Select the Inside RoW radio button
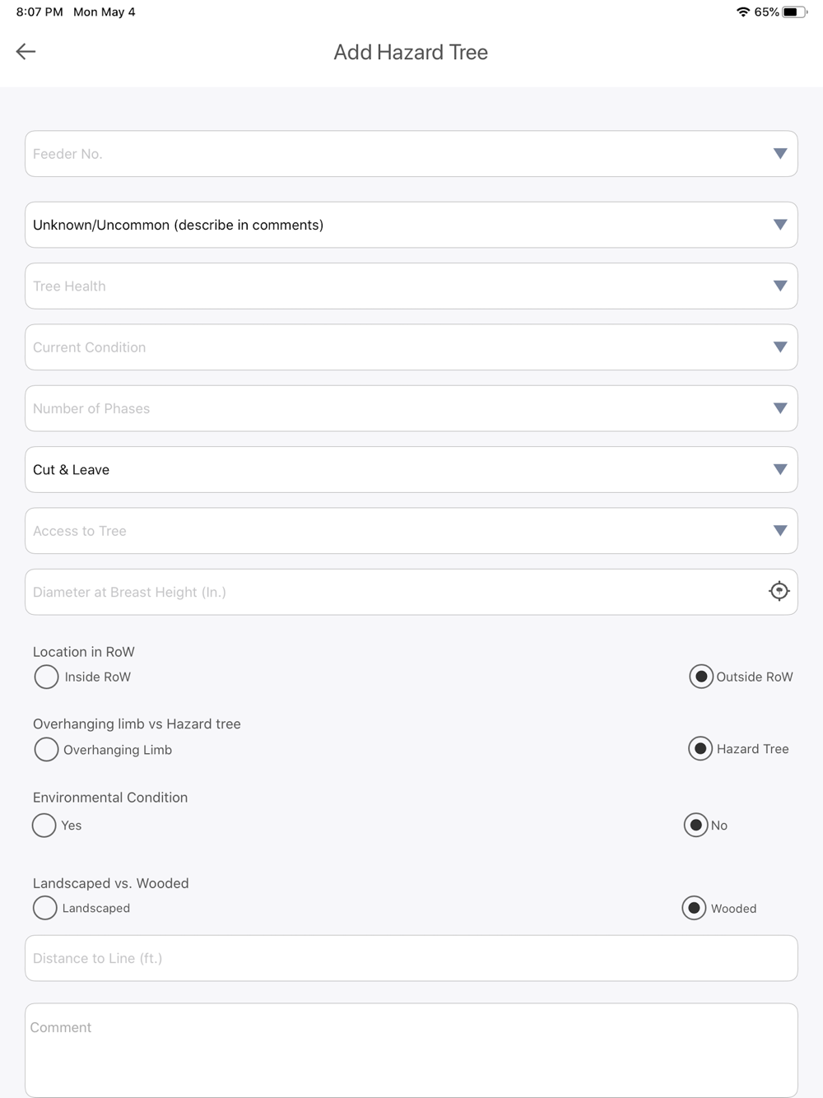The height and width of the screenshot is (1098, 823). 46,677
